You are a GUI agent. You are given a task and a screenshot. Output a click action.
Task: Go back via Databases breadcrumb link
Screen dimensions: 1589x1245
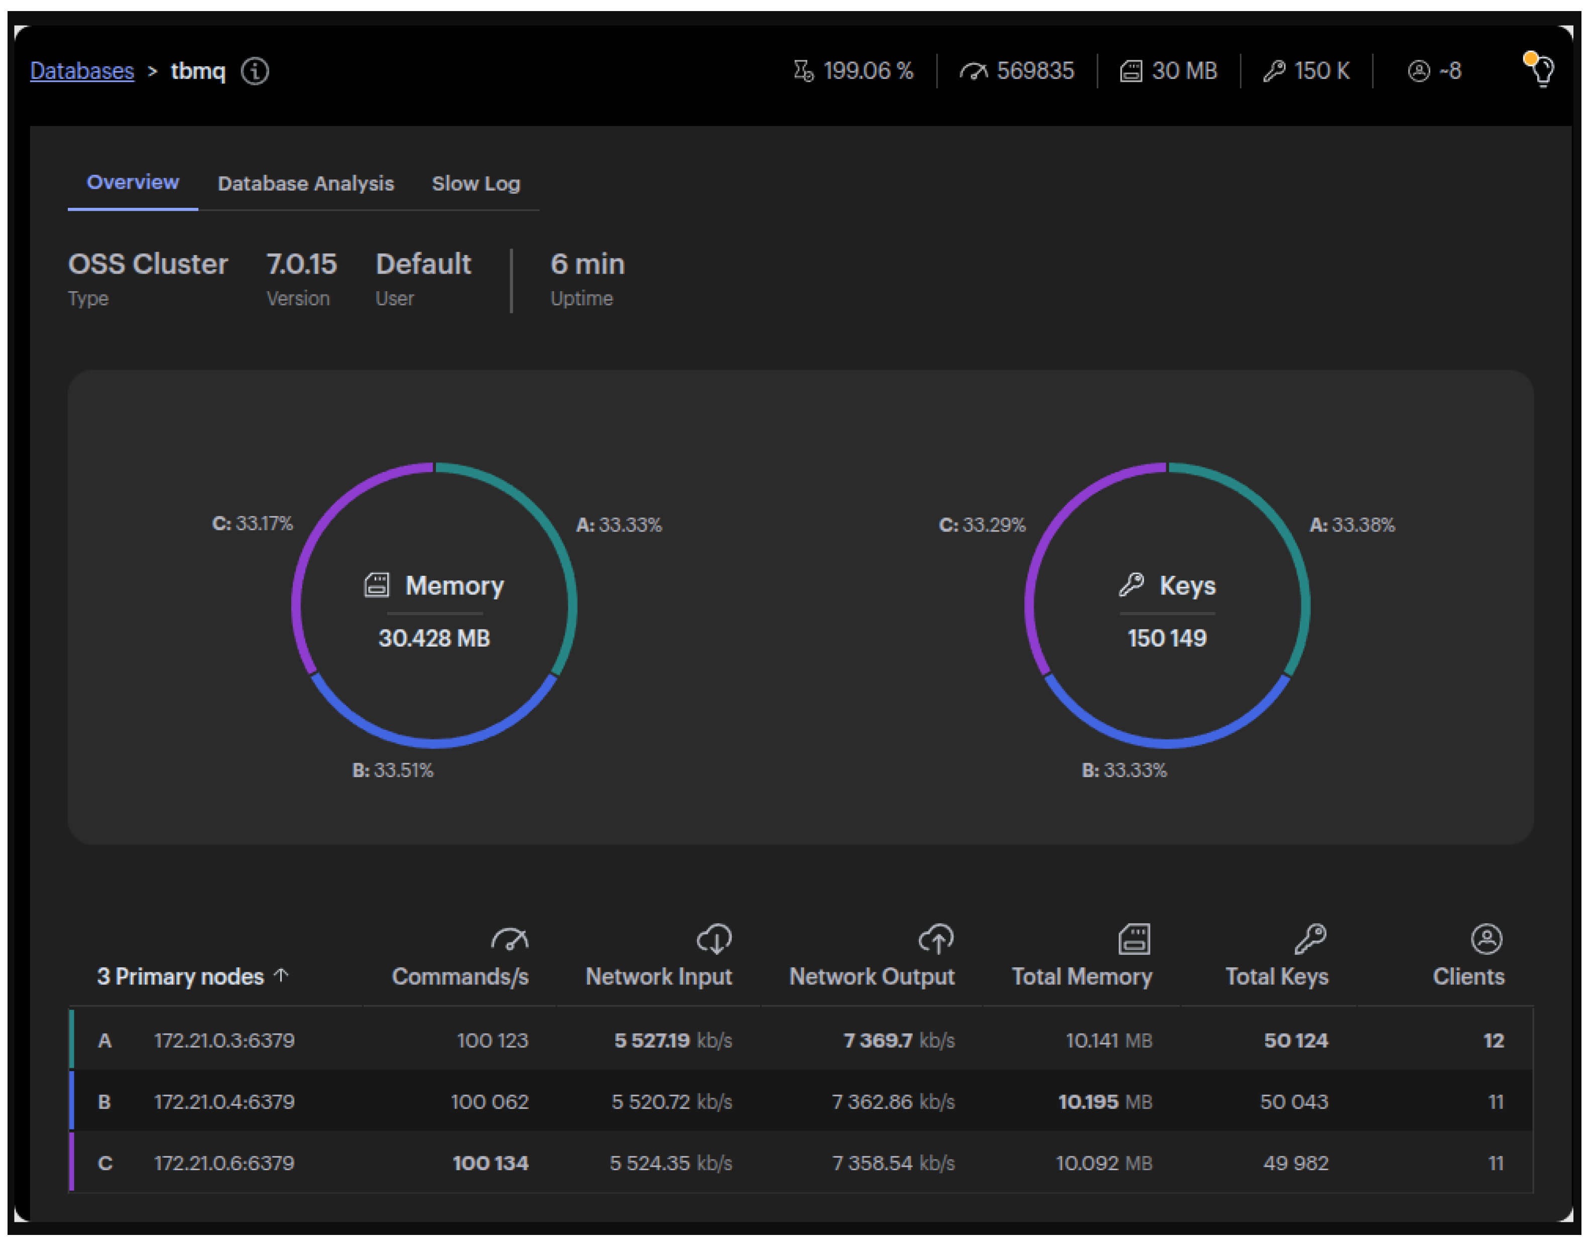(x=82, y=71)
